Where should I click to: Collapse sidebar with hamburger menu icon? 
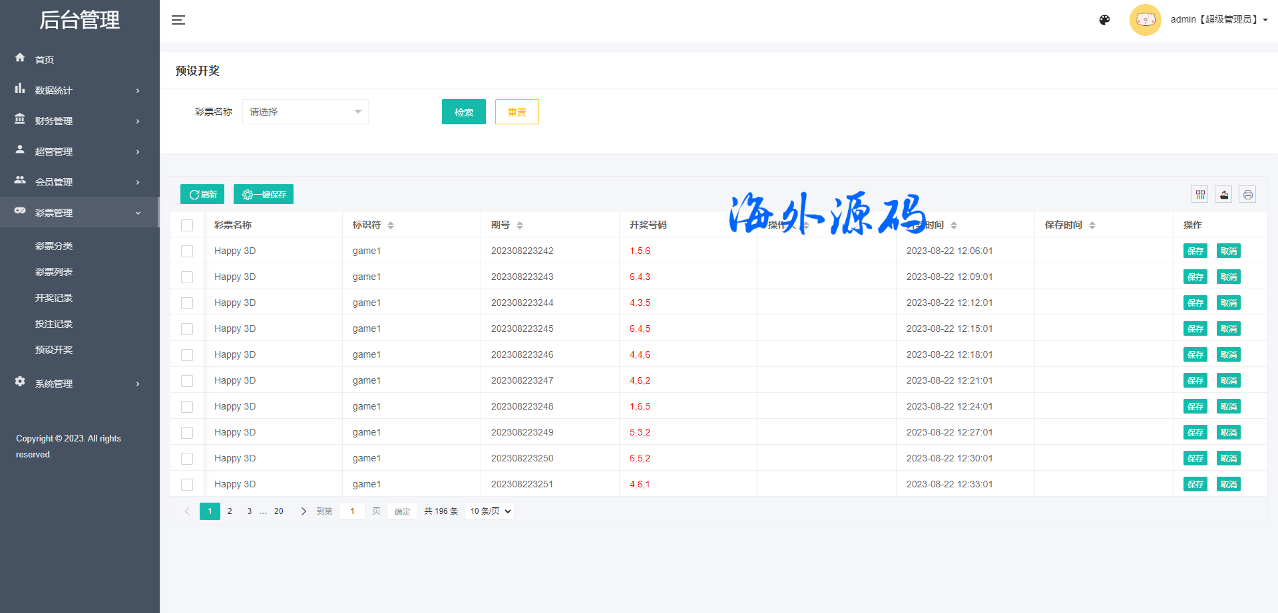coord(178,20)
